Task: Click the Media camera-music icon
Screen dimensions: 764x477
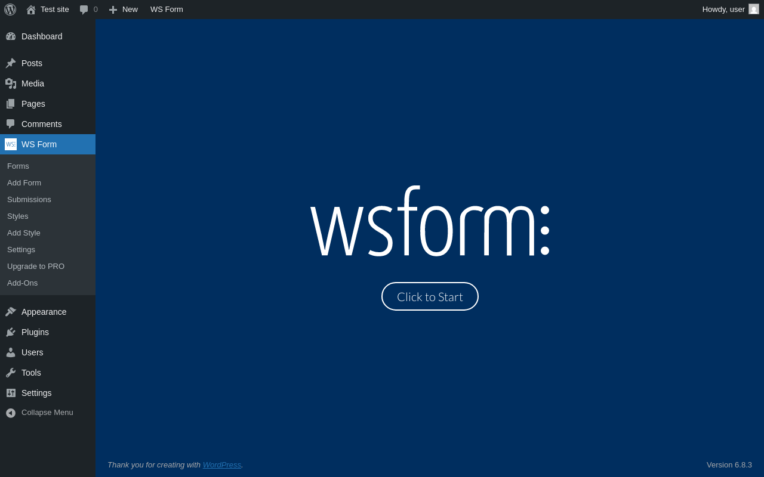Action: pos(11,83)
